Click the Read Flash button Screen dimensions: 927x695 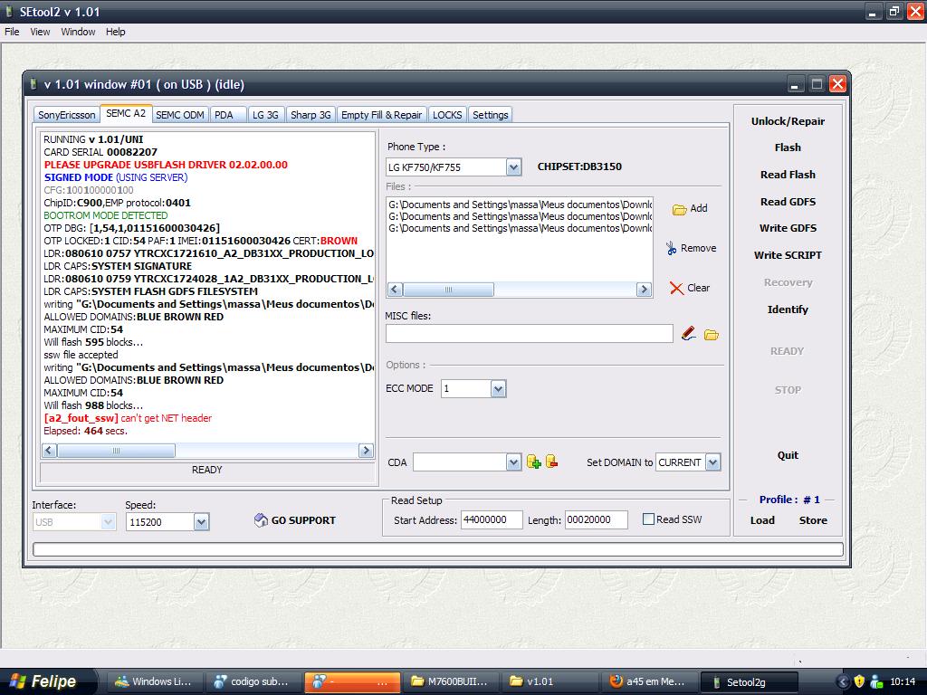point(788,175)
